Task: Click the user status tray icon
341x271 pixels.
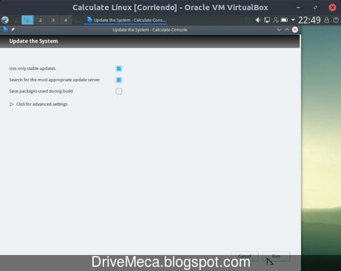Action: 275,20
